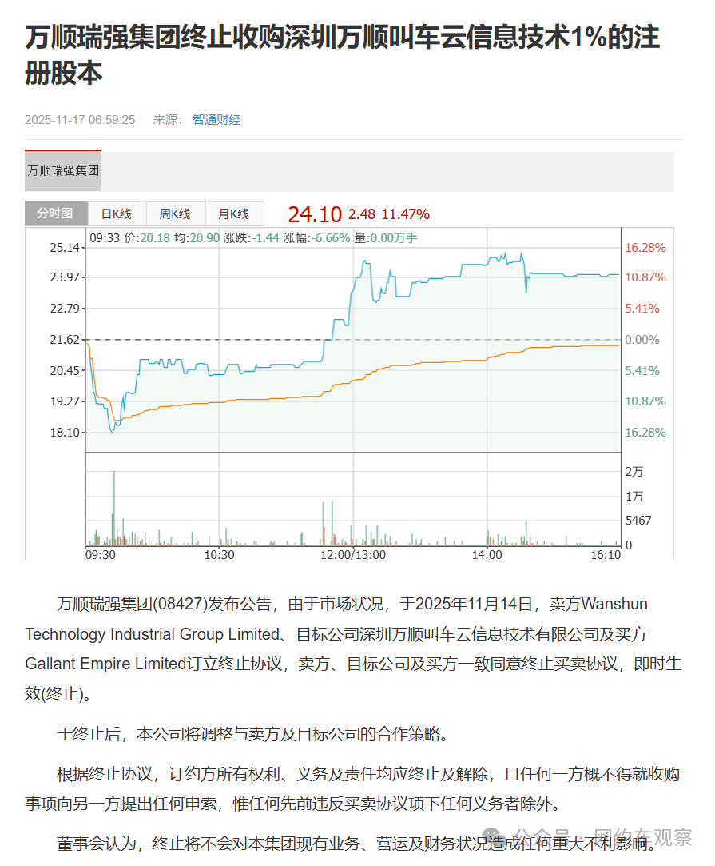Click the article headline text
Screen dimensions: 715x866
coord(342,55)
